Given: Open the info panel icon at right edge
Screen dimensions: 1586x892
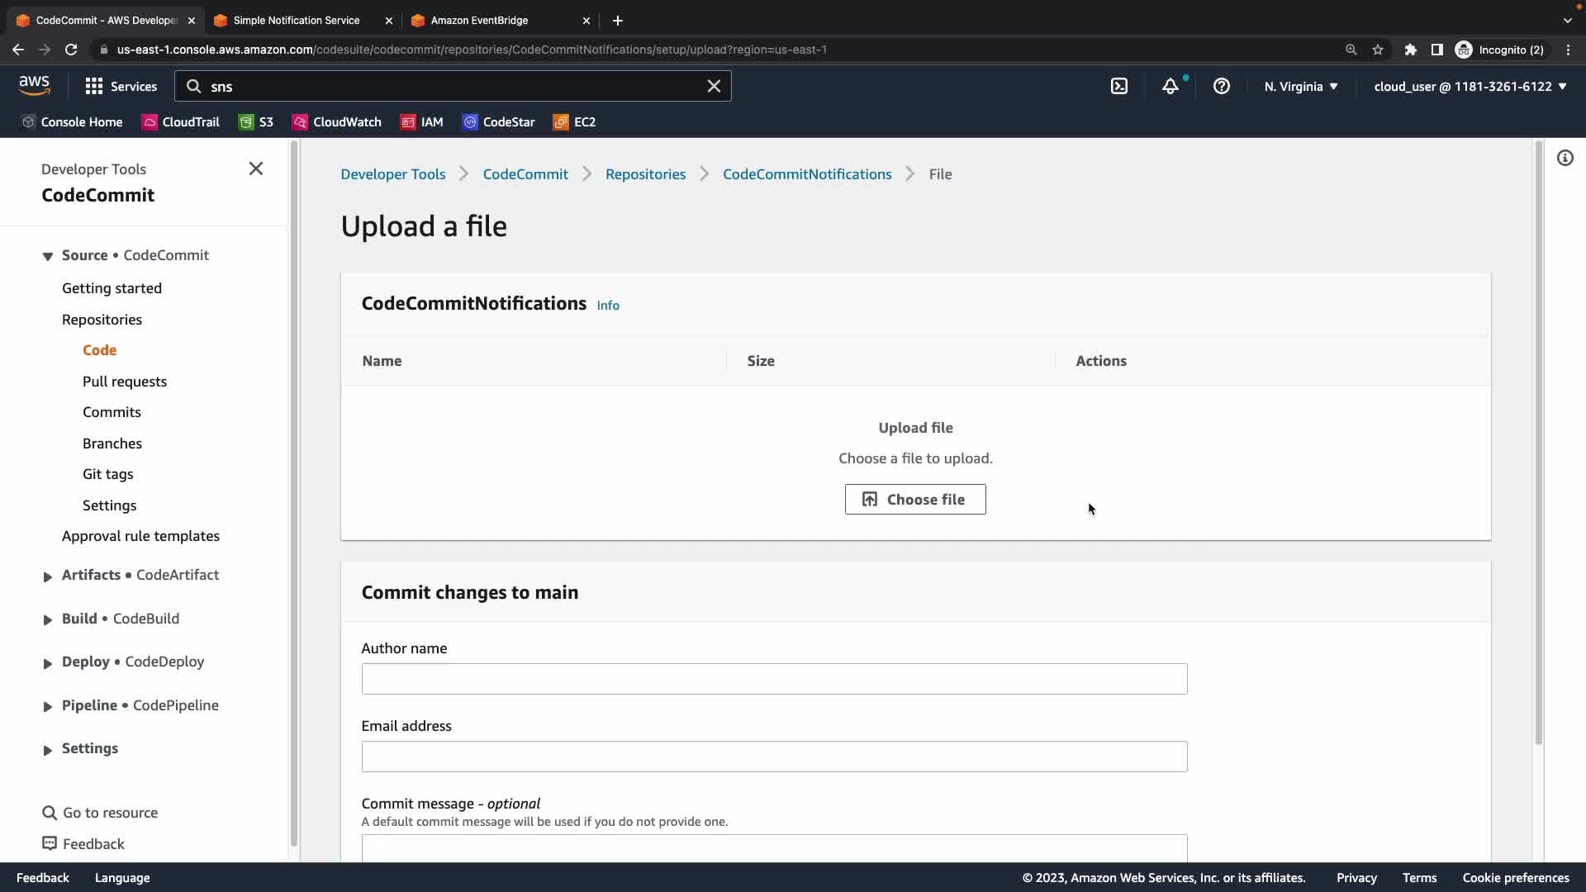Looking at the screenshot, I should click(x=1565, y=158).
